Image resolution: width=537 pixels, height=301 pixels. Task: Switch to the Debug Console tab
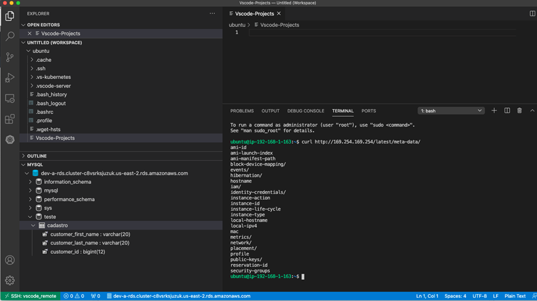pyautogui.click(x=305, y=111)
